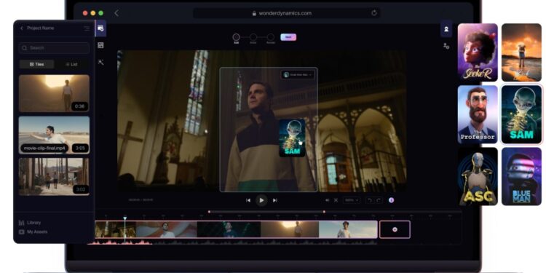This screenshot has height=273, width=546.
Task: Select the first church clip in timeline
Action: click(116, 229)
